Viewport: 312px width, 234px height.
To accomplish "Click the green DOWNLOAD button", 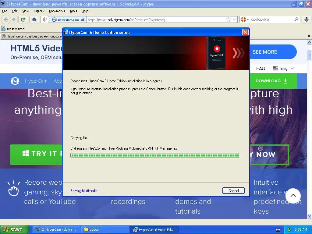I will coord(273,81).
